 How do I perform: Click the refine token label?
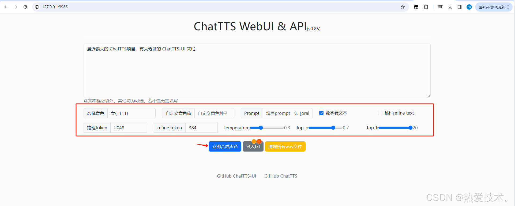[x=170, y=128]
